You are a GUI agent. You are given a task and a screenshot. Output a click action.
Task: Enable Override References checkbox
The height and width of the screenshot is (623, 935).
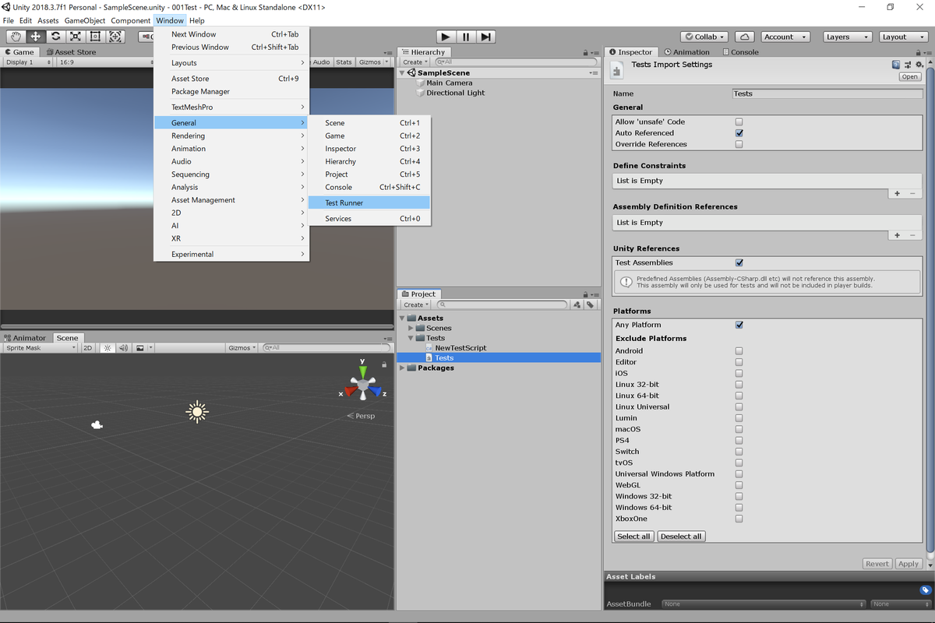739,144
